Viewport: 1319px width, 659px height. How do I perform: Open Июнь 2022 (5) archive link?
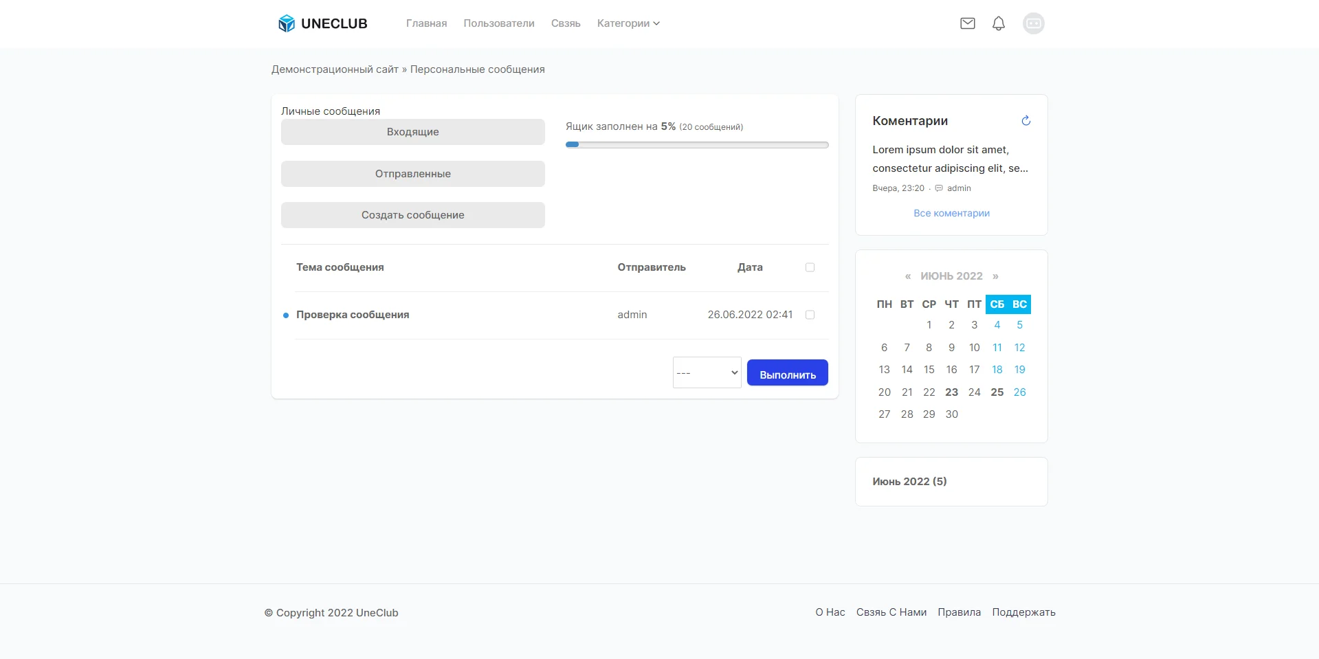[x=909, y=482]
